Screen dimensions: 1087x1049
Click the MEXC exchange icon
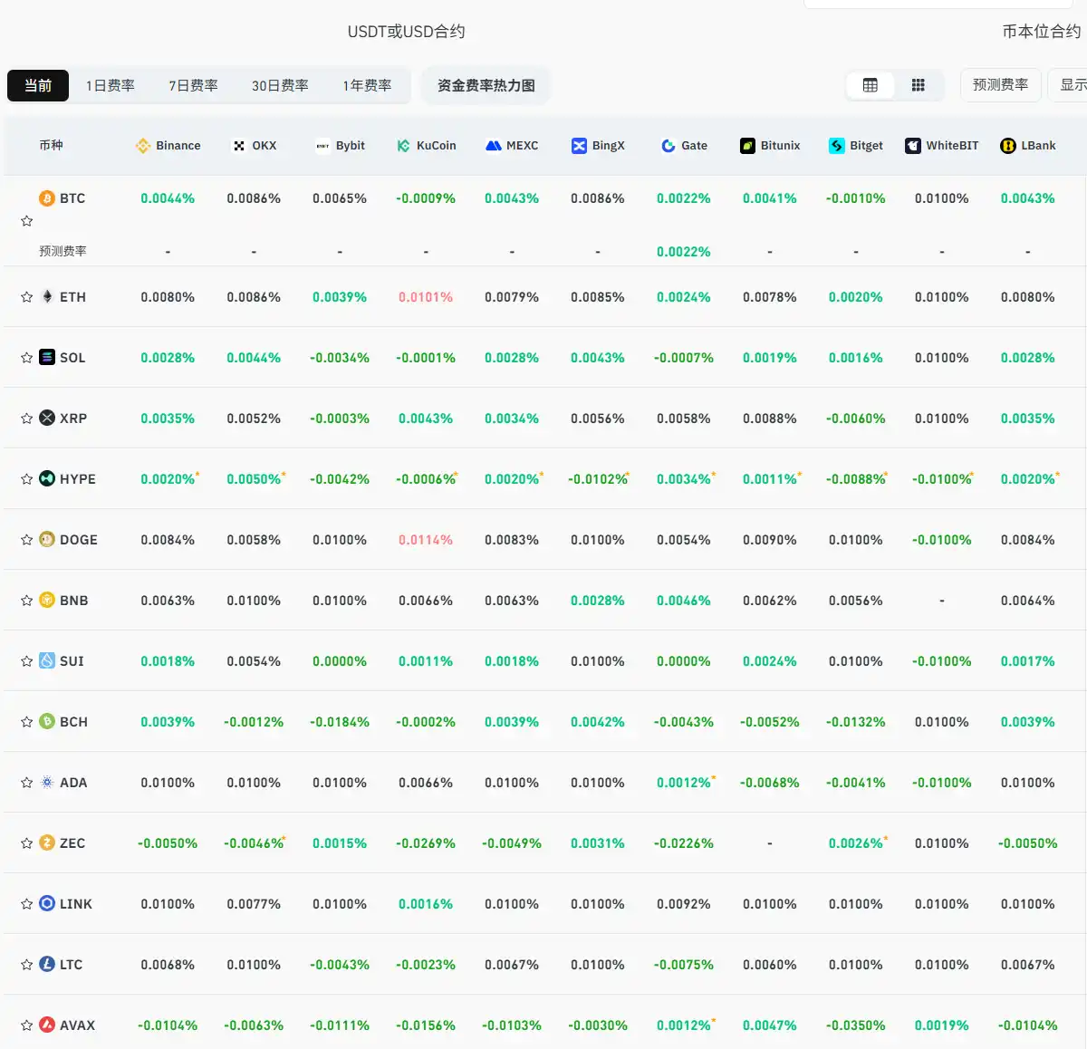(494, 145)
